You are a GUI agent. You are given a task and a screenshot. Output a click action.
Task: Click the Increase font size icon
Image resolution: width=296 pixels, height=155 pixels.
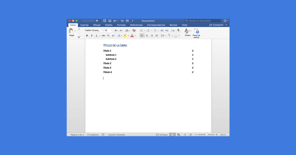click(x=116, y=30)
